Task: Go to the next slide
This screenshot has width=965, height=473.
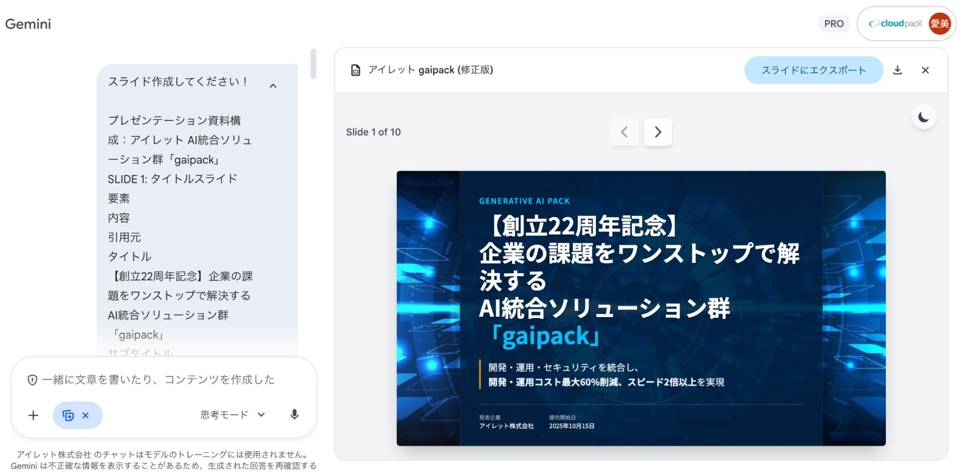Action: (657, 132)
